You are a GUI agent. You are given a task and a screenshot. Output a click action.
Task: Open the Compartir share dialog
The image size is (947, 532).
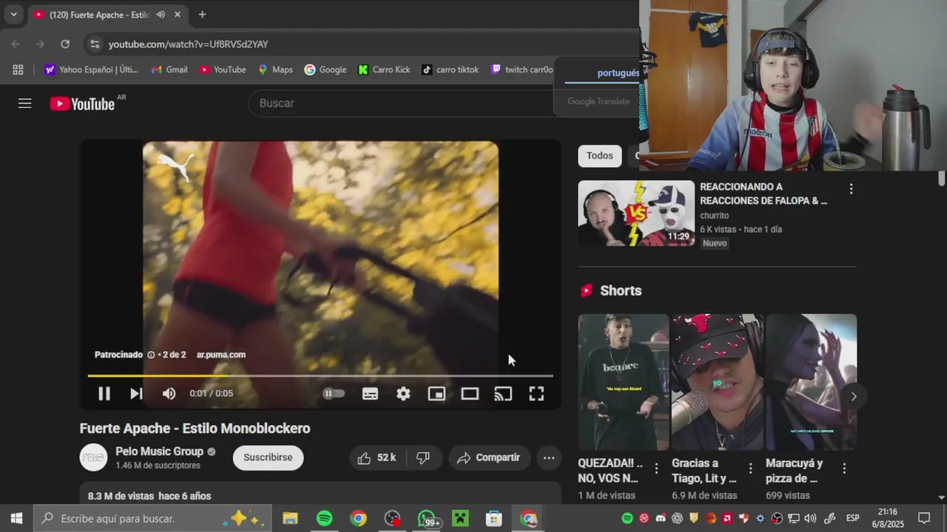(489, 458)
